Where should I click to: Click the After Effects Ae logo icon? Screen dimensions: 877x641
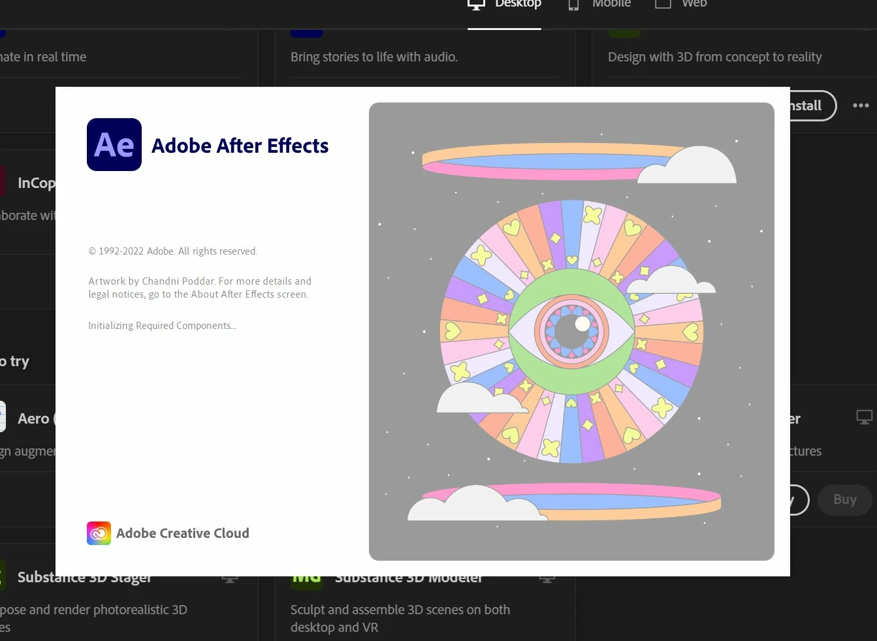[114, 144]
